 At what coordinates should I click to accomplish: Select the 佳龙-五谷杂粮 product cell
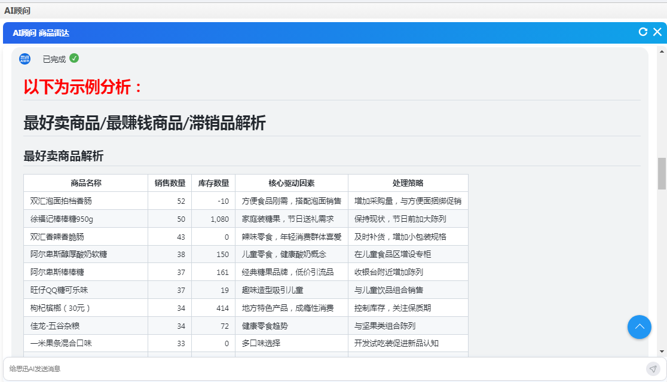pos(86,326)
